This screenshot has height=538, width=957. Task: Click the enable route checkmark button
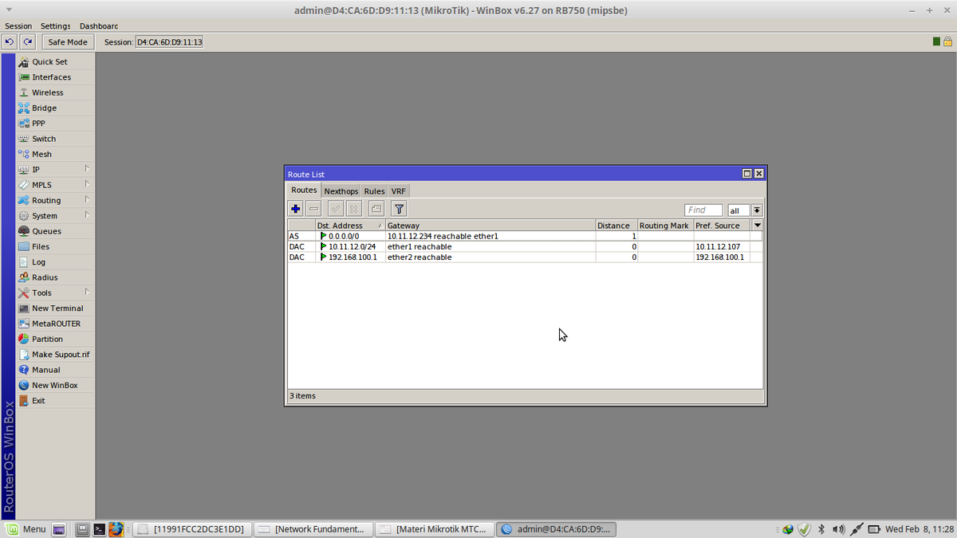336,209
